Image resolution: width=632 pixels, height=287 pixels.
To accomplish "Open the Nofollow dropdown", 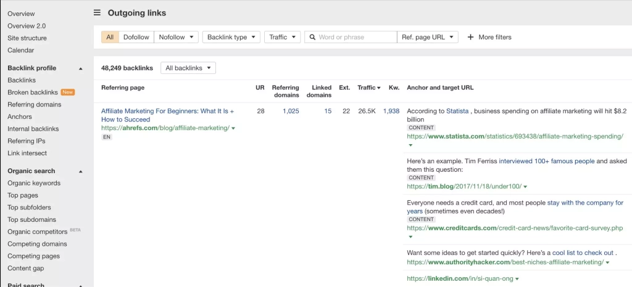I will point(176,37).
